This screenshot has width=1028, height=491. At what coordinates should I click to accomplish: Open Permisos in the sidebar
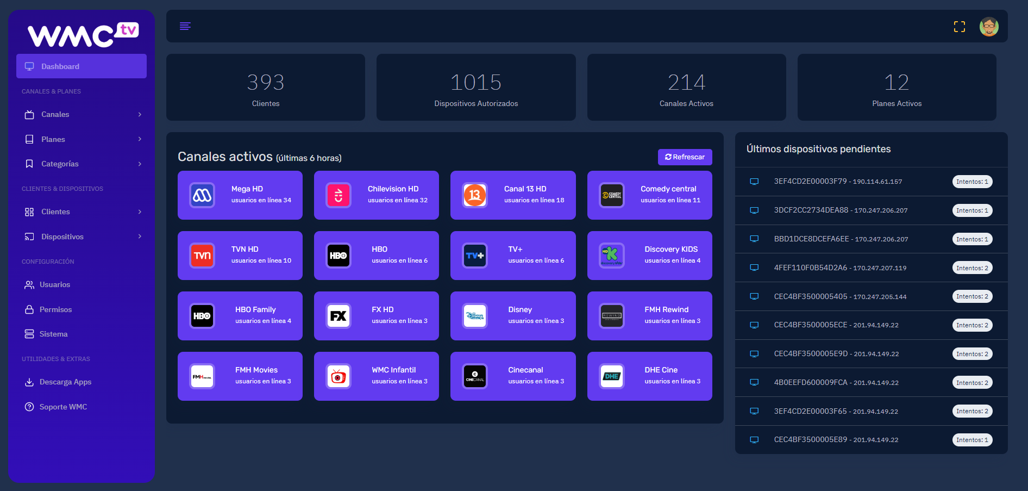(x=82, y=309)
